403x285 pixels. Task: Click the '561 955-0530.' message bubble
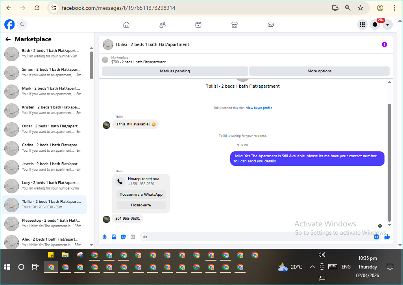click(128, 219)
